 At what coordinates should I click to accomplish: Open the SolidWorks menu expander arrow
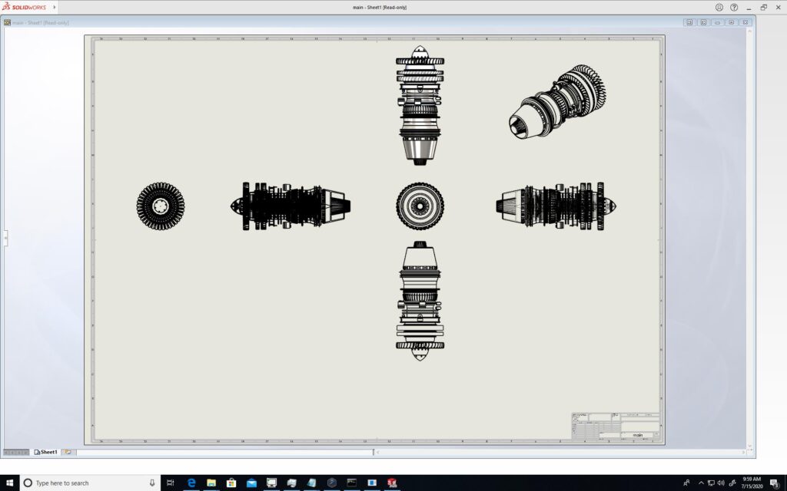click(55, 7)
